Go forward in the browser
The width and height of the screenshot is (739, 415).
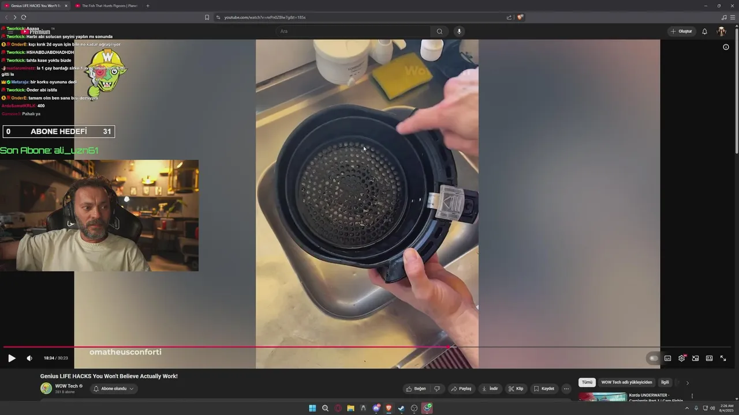(15, 17)
